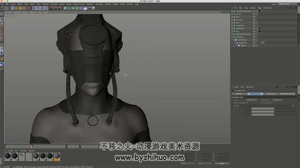Toggle enable checkmark of Sphere object

[x=257, y=45]
